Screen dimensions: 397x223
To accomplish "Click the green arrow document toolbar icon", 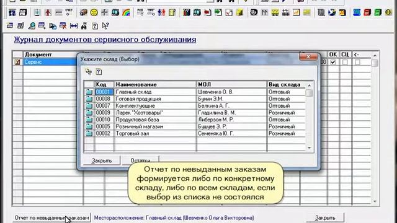I will pyautogui.click(x=218, y=12).
